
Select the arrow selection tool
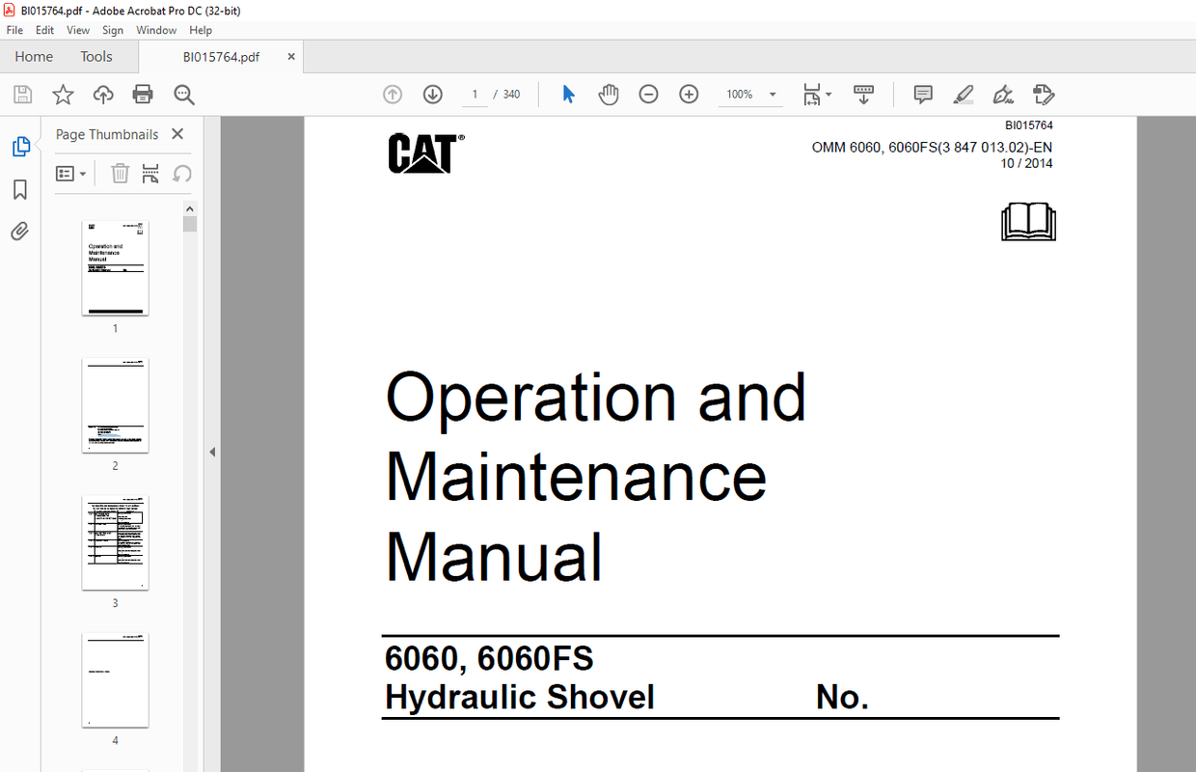568,94
